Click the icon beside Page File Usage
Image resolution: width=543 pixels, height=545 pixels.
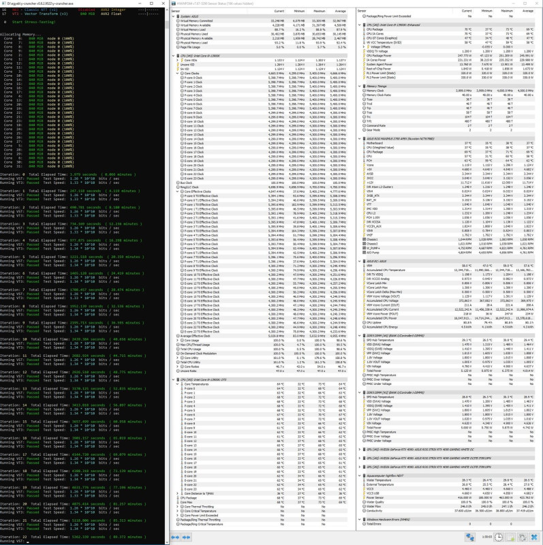click(x=178, y=47)
